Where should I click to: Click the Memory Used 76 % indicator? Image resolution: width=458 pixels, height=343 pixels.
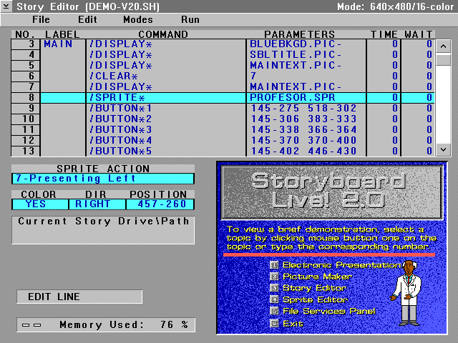(106, 325)
